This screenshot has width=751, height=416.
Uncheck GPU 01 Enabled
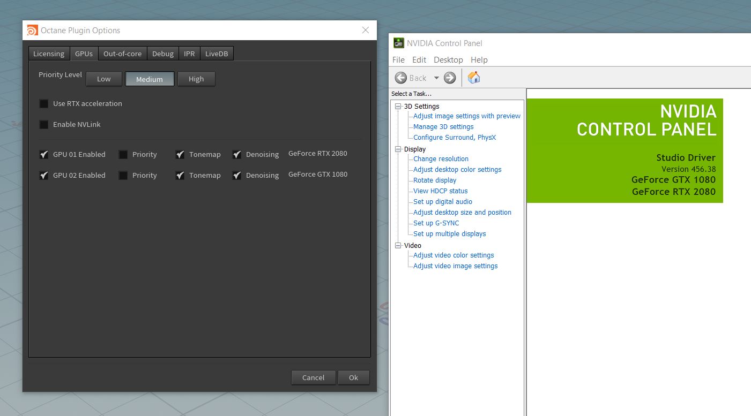[x=44, y=154]
